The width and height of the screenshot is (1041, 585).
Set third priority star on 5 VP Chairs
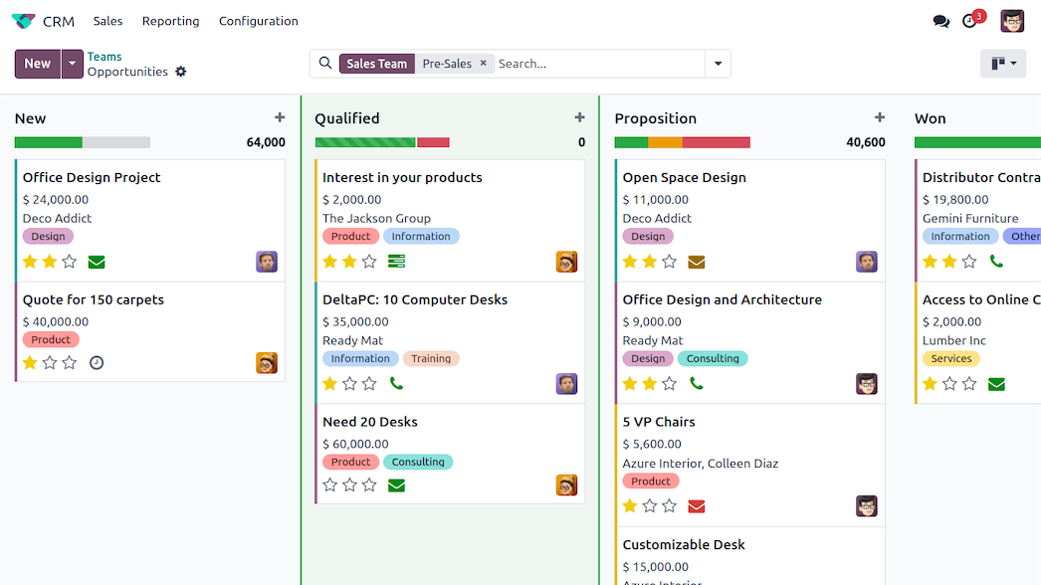point(669,506)
